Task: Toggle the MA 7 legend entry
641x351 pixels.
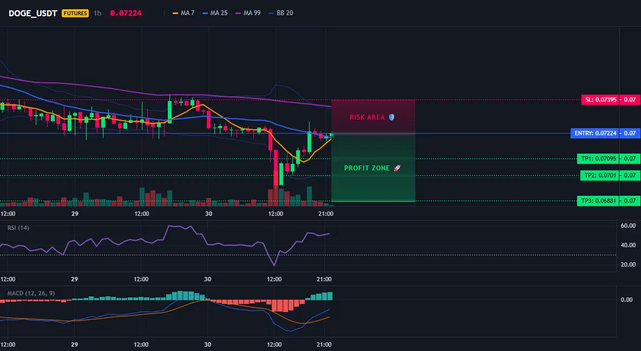Action: coord(184,13)
